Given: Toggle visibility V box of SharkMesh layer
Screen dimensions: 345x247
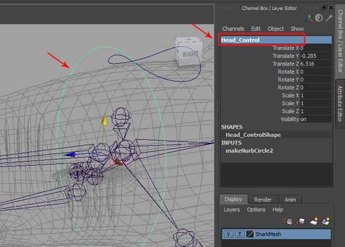Looking at the screenshot, I should click(229, 234).
